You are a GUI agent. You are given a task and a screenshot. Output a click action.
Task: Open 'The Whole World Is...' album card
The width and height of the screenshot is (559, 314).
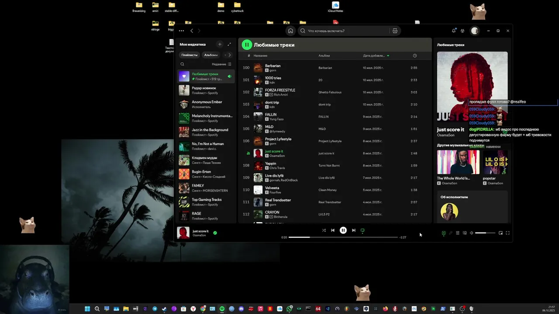pos(458,168)
